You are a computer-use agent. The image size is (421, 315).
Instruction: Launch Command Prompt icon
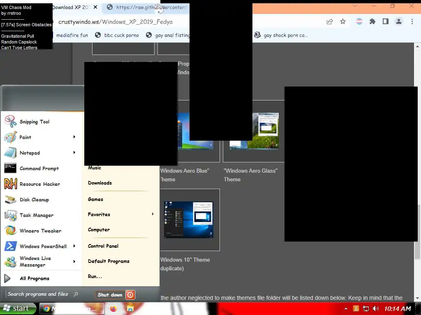[x=10, y=168]
